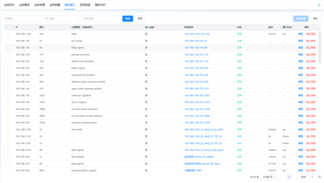This screenshot has width=324, height=183.
Task: Open link 192.168.2.102_22_sshd_22_TCP_24
Action: point(203,136)
